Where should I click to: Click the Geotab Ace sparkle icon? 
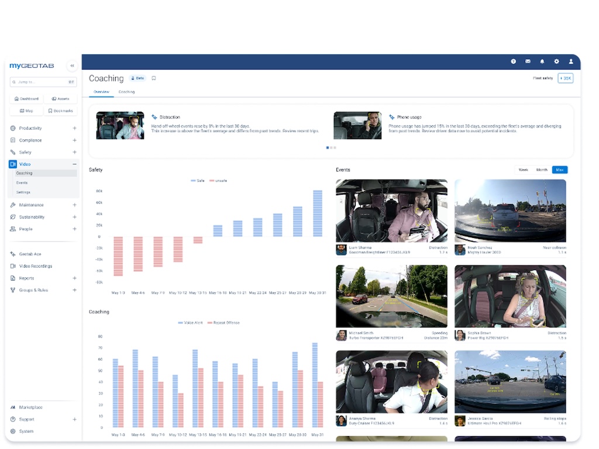click(x=13, y=254)
